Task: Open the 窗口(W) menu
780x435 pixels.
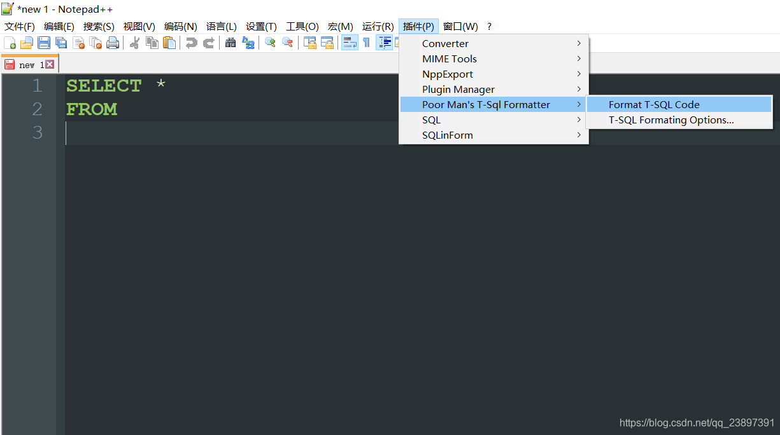Action: [x=460, y=27]
